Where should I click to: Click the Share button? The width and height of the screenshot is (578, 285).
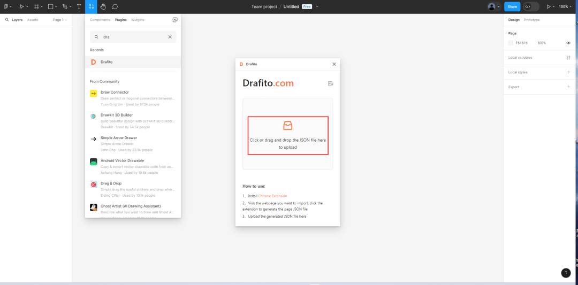click(512, 6)
